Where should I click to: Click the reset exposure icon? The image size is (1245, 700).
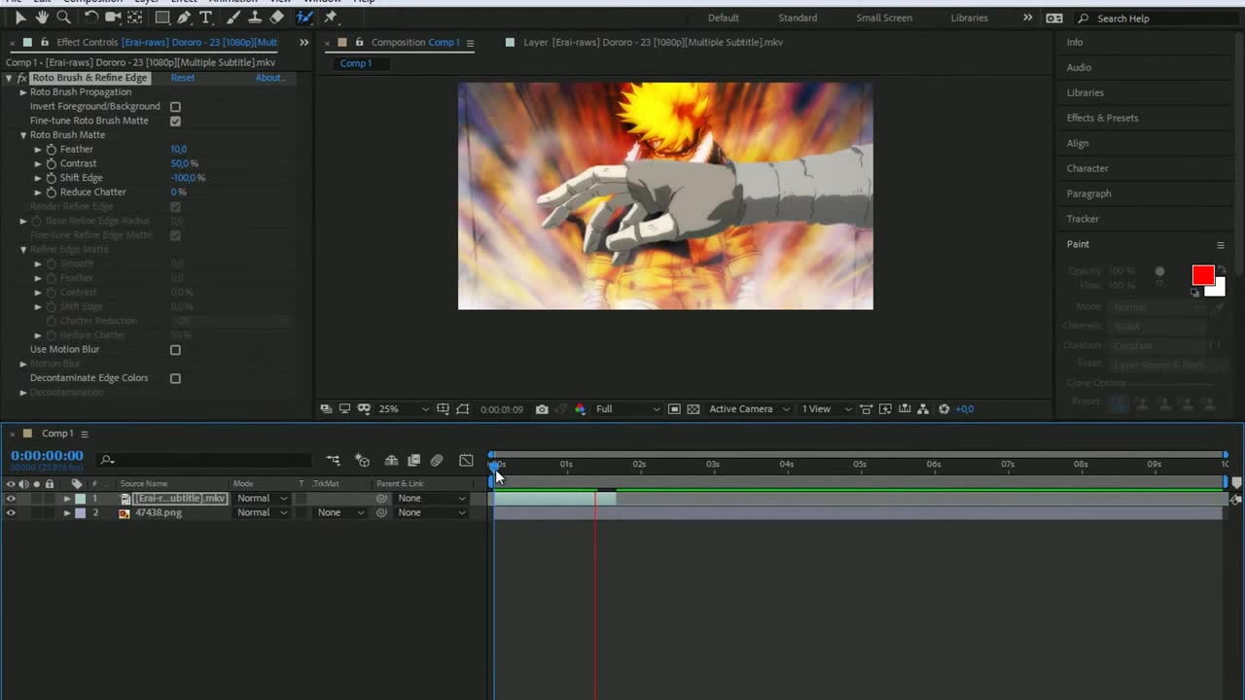point(943,409)
